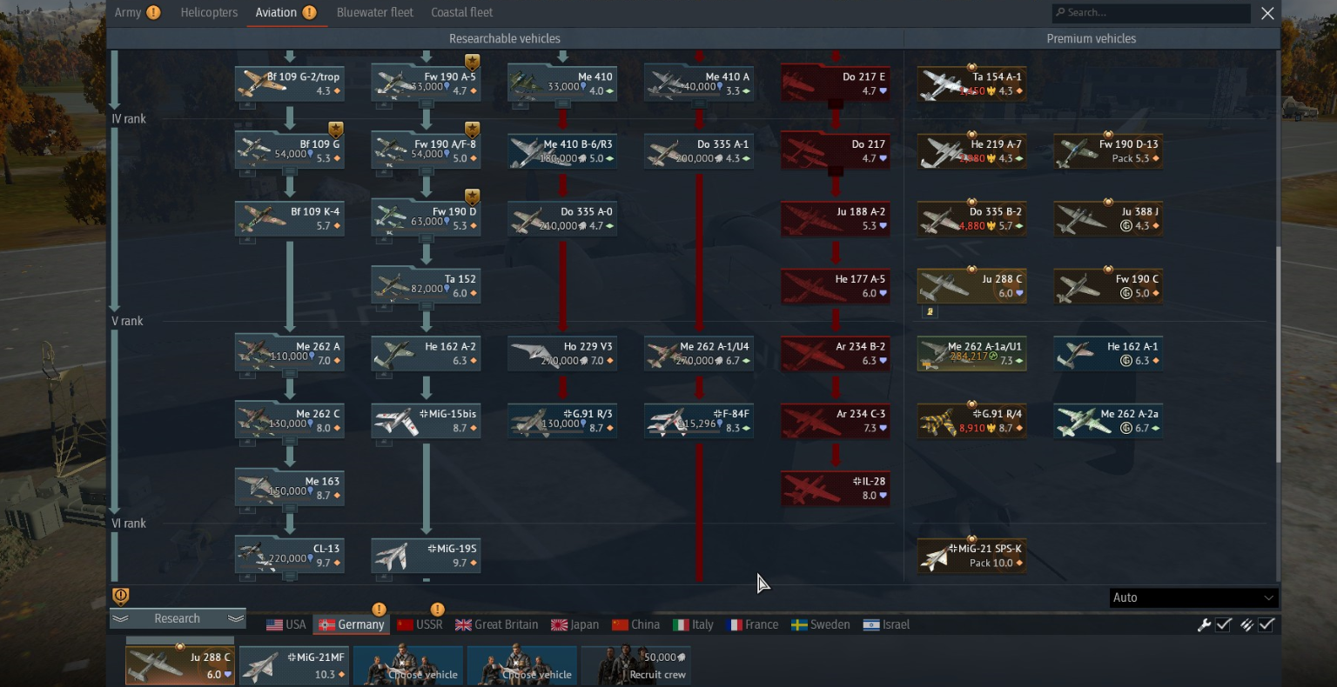Select the Fw 190 A-5 aircraft card
1337x687 pixels.
pyautogui.click(x=427, y=83)
